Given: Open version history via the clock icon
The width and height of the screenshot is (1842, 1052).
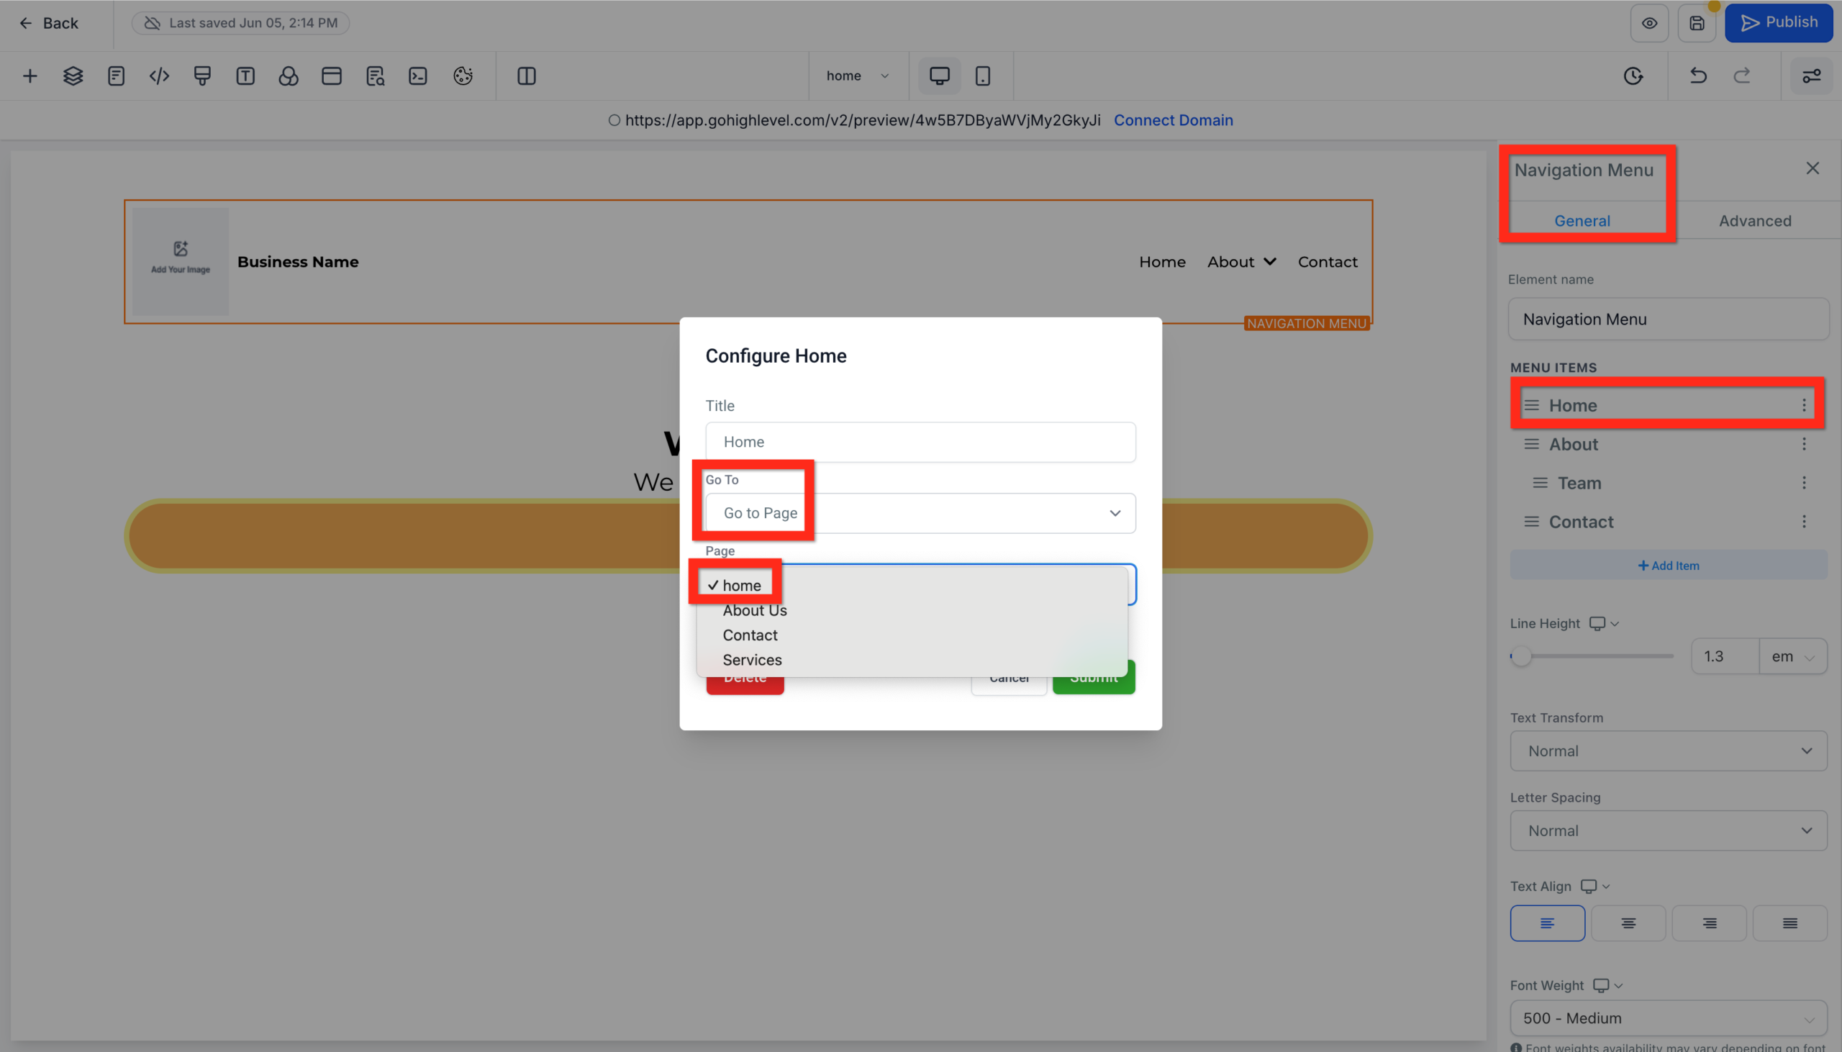Looking at the screenshot, I should 1634,75.
